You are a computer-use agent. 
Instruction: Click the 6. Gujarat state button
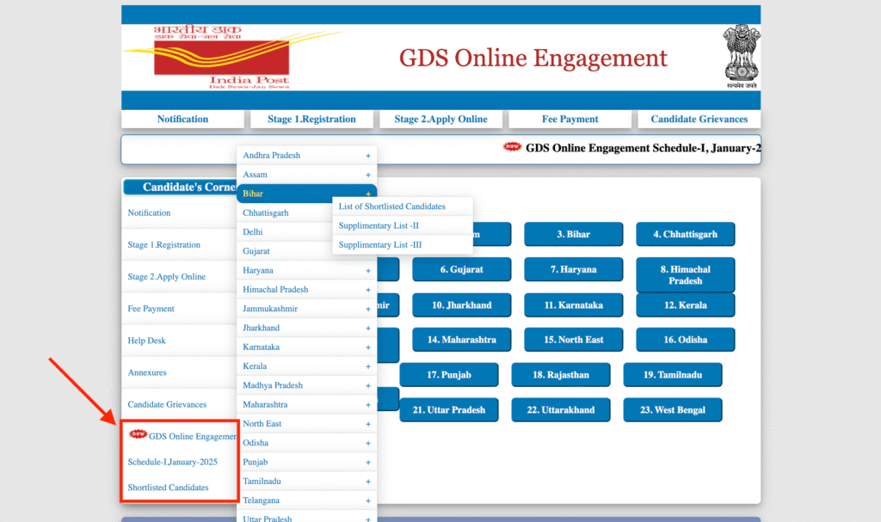click(x=461, y=270)
